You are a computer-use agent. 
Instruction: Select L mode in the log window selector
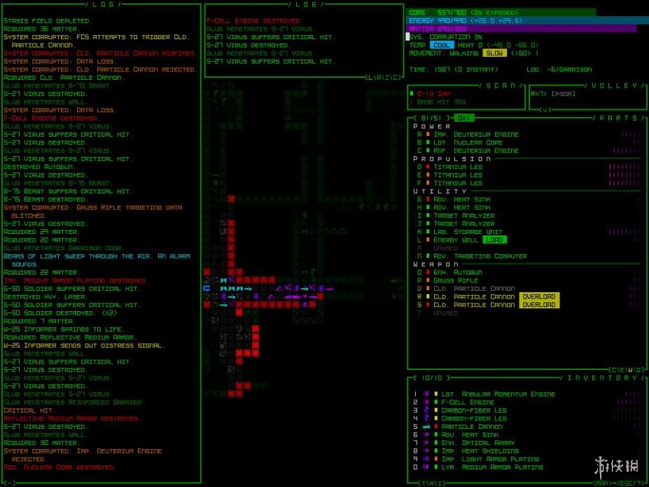[x=371, y=78]
